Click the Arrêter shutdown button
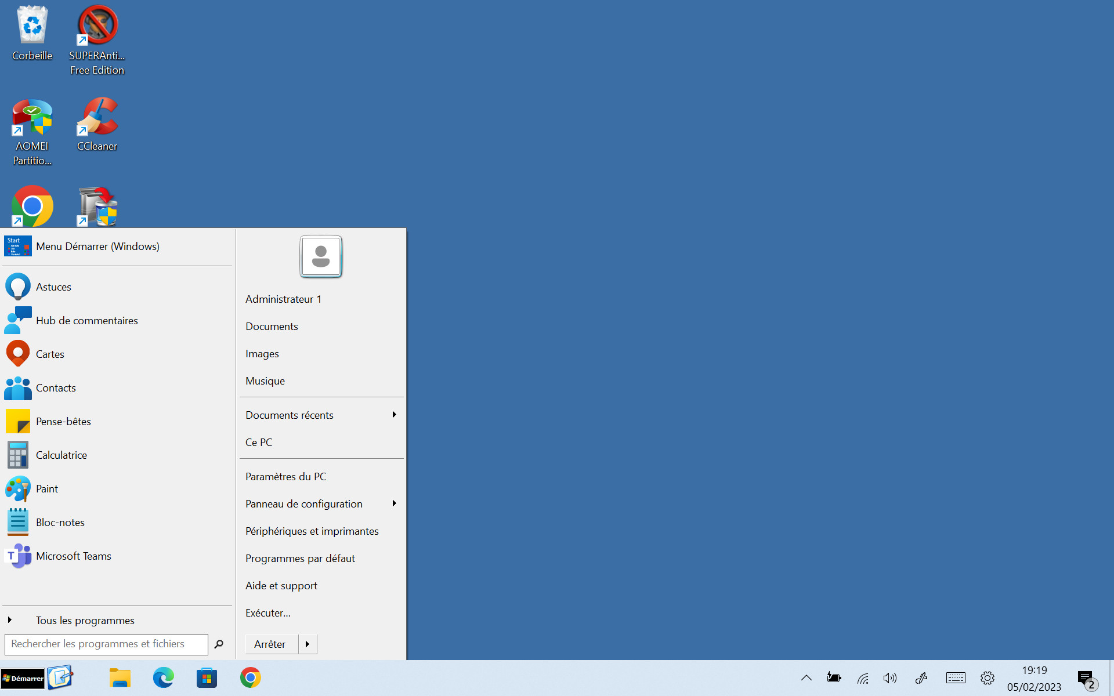The width and height of the screenshot is (1114, 696). (272, 644)
